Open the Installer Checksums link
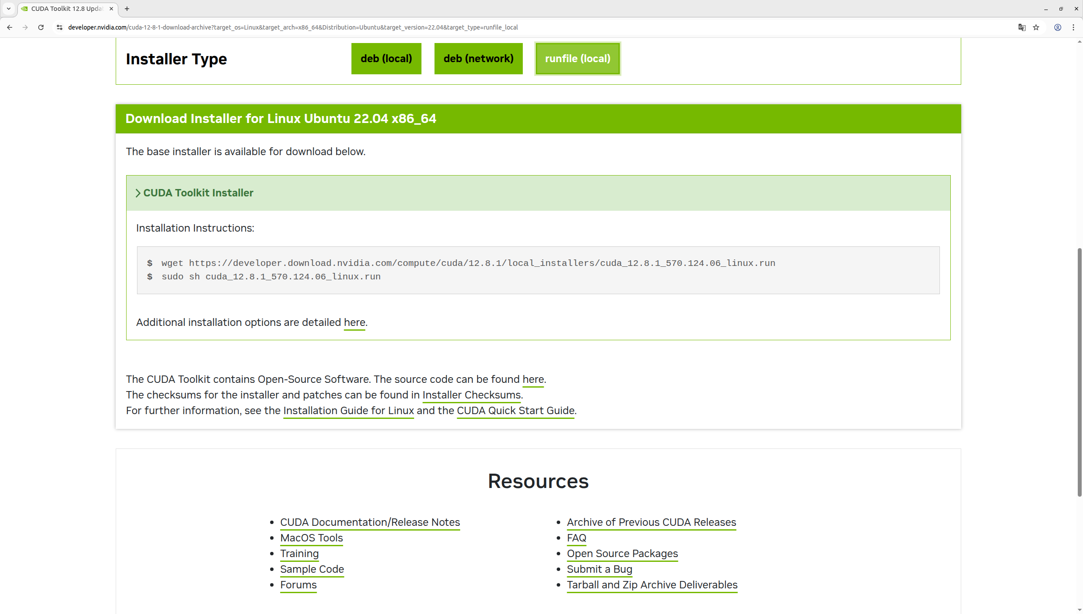 coord(471,395)
